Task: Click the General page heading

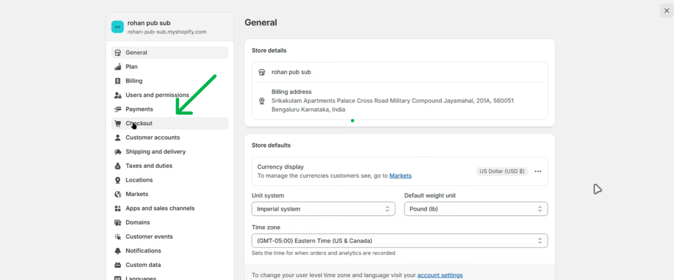Action: click(x=261, y=23)
